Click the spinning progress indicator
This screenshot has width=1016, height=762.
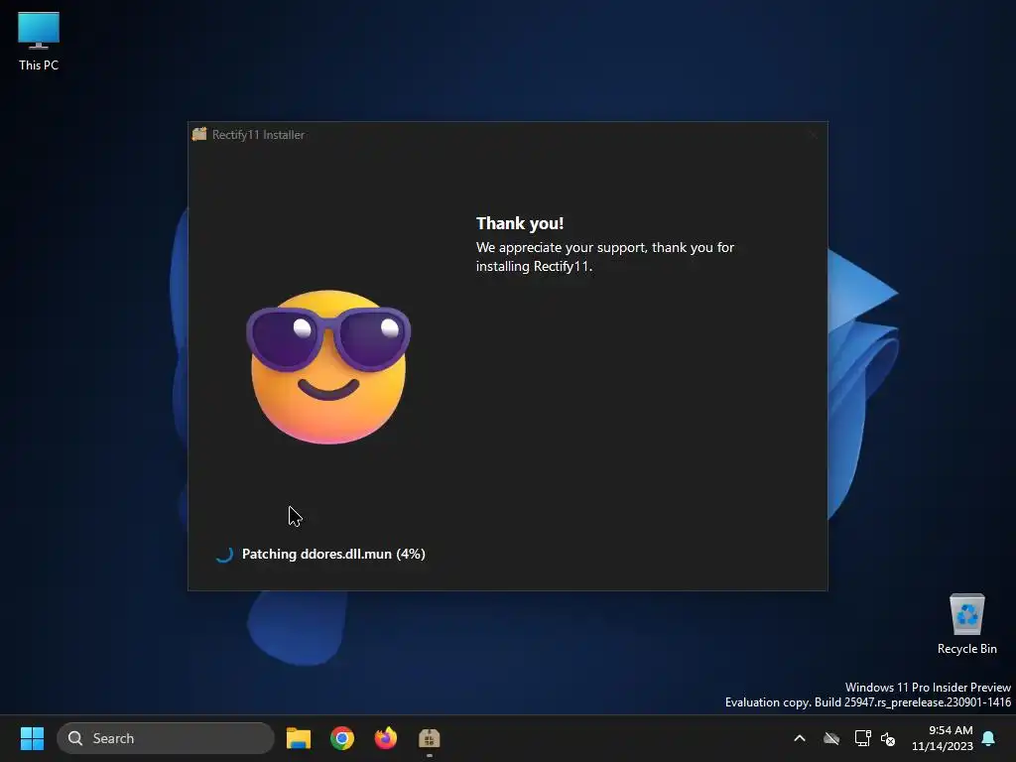[224, 554]
